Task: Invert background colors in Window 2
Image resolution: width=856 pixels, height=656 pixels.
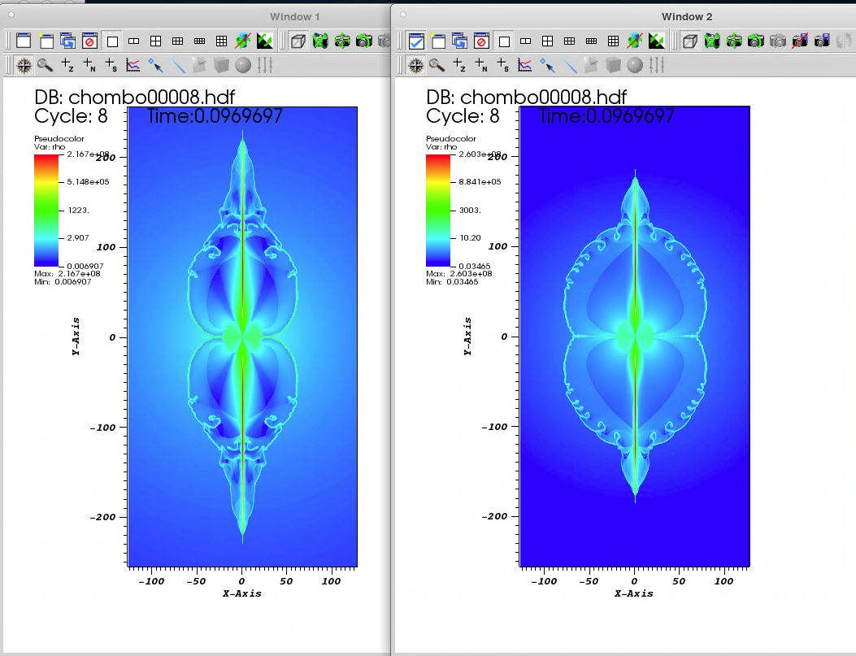Action: point(657,41)
